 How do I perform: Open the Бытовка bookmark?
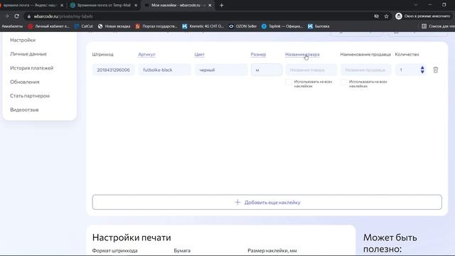[318, 26]
